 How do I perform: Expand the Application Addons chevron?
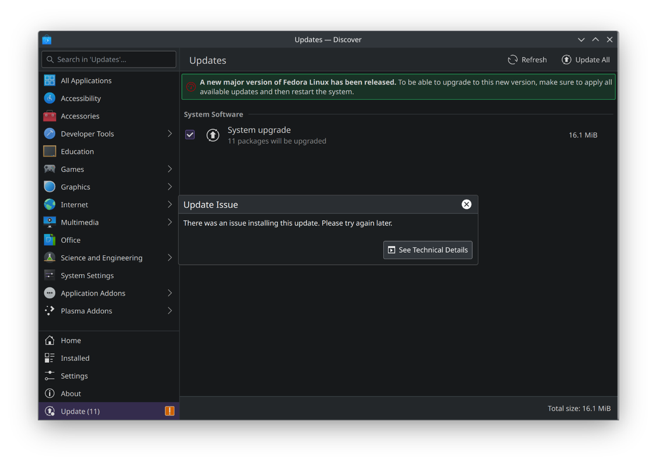[169, 293]
